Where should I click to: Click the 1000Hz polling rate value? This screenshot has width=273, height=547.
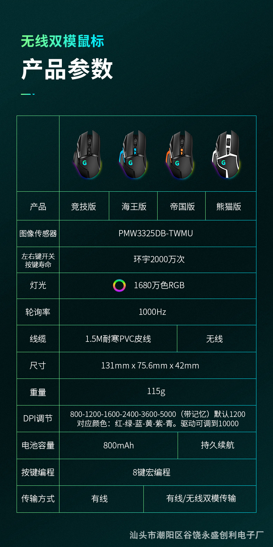coord(152,312)
